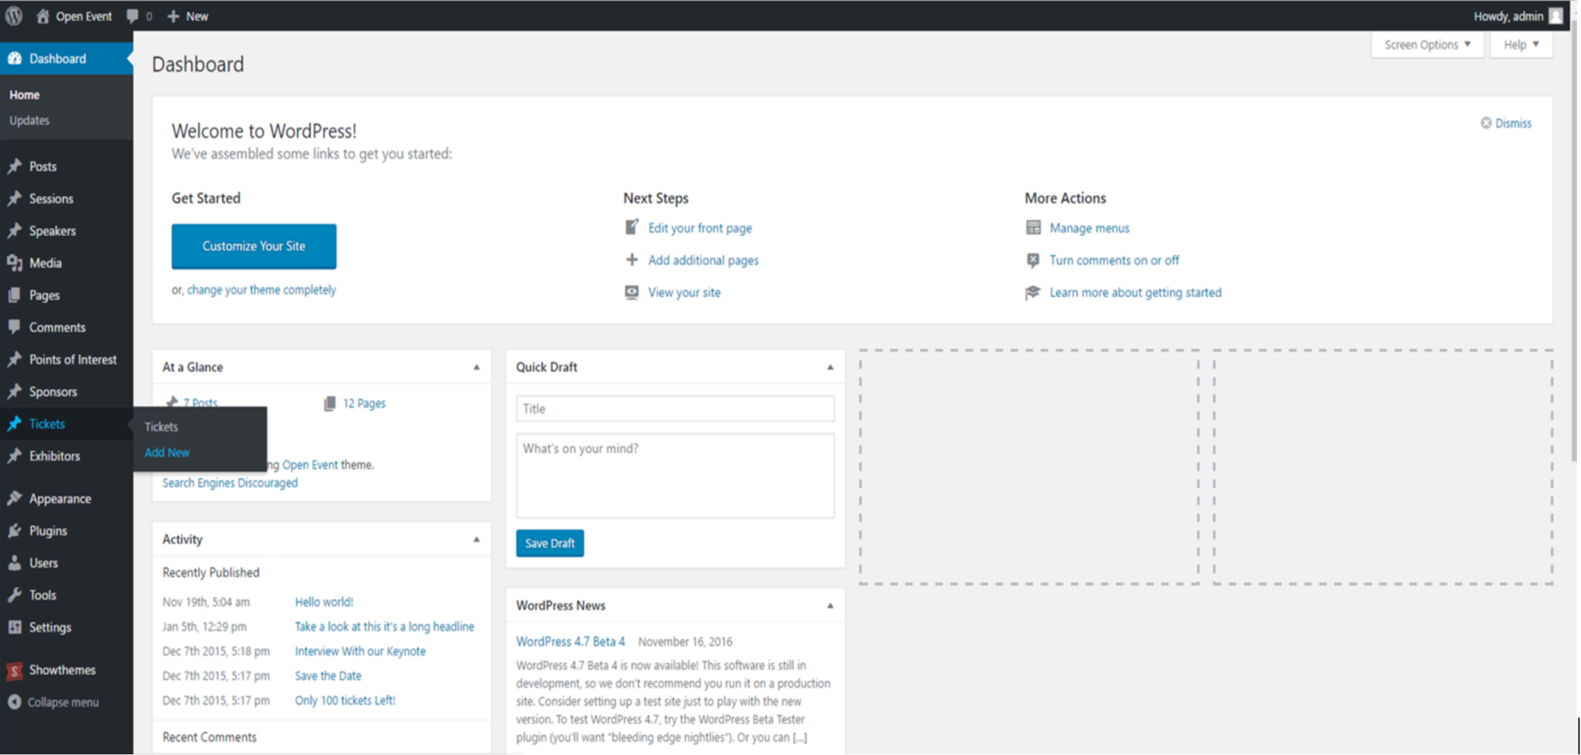This screenshot has width=1581, height=755.
Task: Collapse the WordPress News widget
Action: pos(830,606)
